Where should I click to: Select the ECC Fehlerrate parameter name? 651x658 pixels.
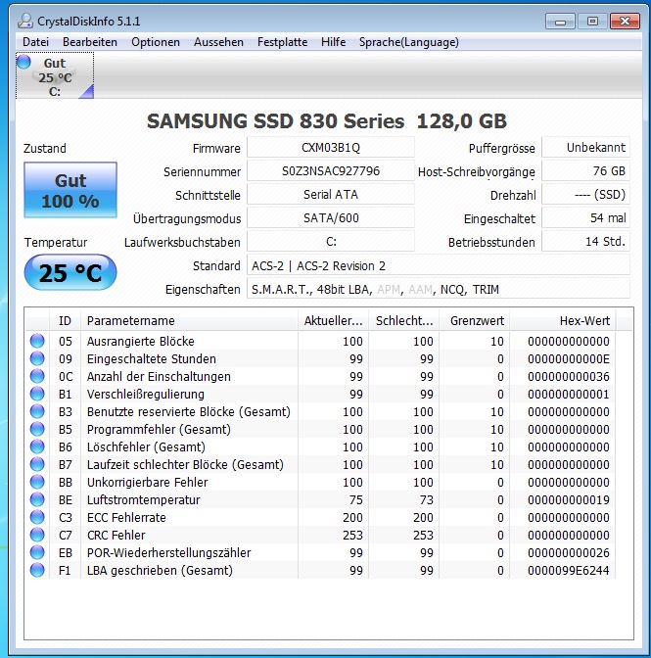126,517
